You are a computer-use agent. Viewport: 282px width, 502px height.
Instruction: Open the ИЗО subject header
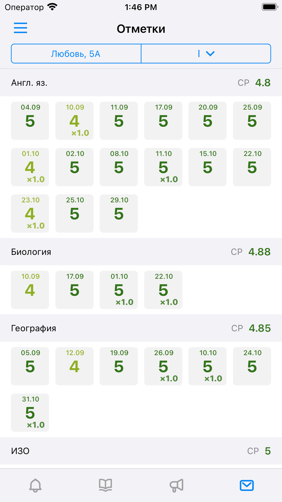pos(141,451)
